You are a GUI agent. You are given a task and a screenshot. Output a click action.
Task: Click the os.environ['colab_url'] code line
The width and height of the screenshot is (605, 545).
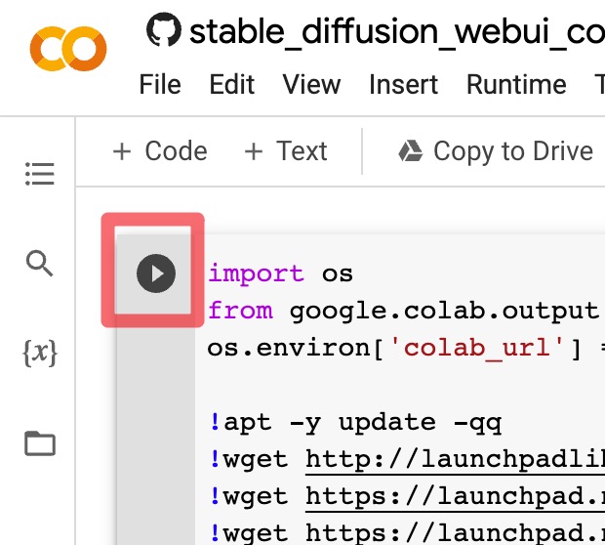[x=406, y=349]
